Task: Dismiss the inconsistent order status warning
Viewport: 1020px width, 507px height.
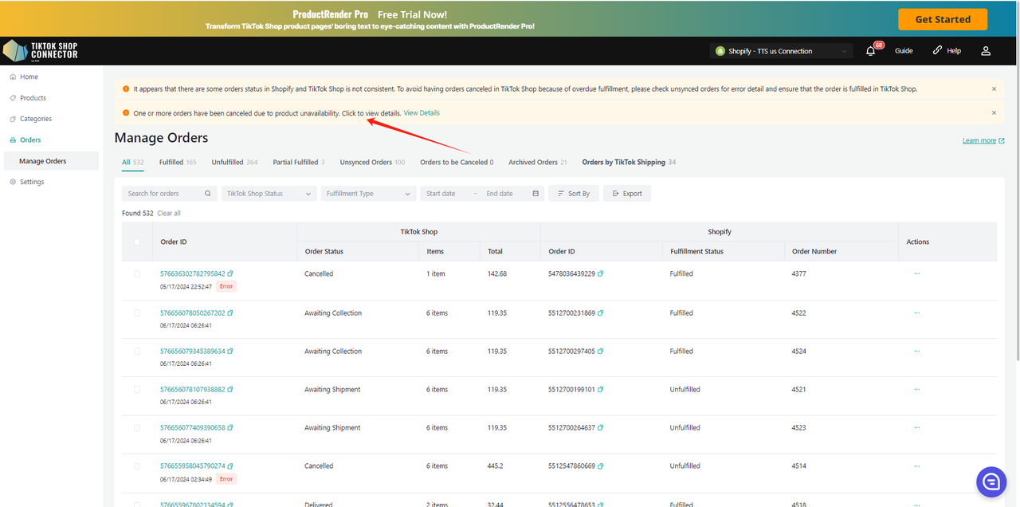Action: 994,88
